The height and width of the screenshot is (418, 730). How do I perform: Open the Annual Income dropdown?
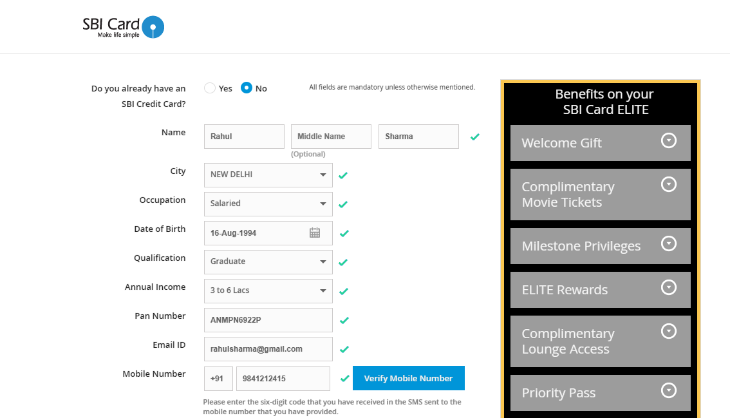[x=268, y=290]
